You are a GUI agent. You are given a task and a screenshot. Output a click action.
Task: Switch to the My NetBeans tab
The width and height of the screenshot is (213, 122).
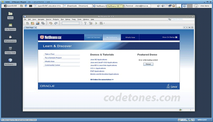point(112,37)
